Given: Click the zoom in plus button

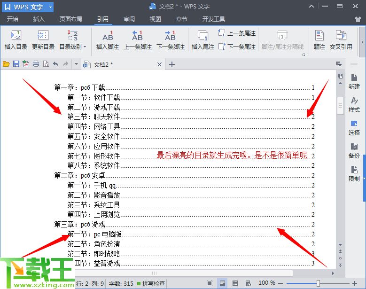Looking at the screenshot, I should (355, 283).
